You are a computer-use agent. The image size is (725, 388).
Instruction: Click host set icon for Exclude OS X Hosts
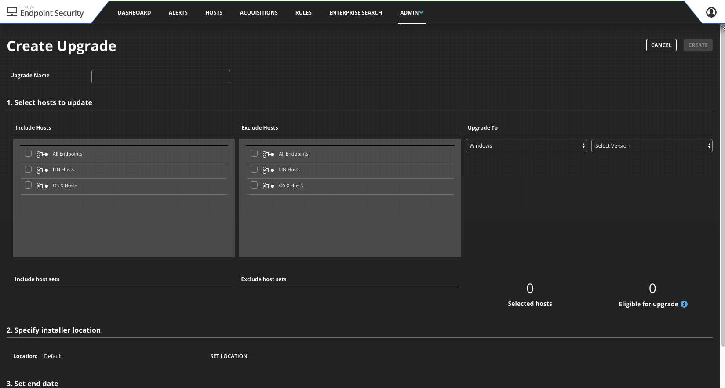click(x=268, y=186)
